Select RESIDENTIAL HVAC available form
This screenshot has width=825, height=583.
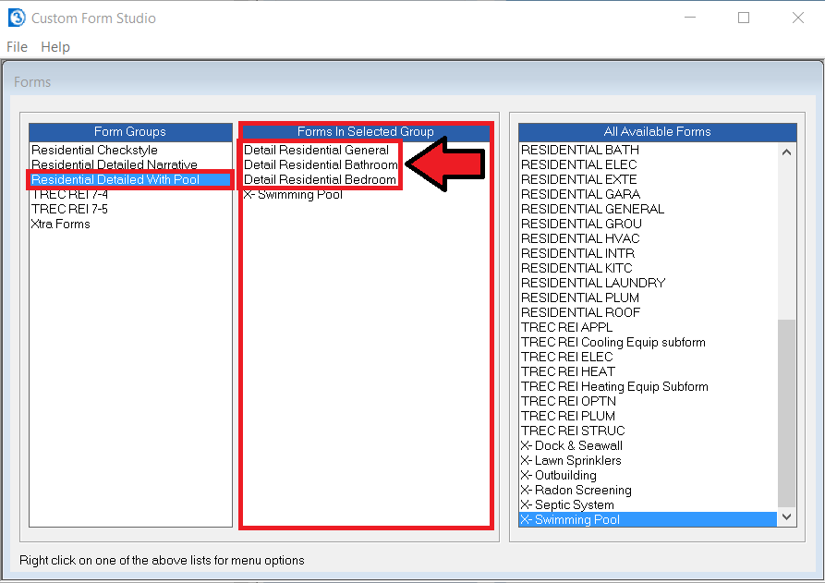(x=648, y=238)
